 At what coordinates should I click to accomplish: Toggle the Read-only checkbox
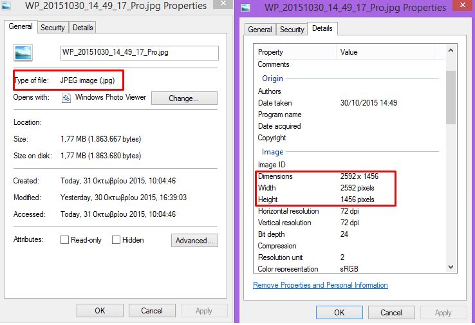(x=64, y=240)
